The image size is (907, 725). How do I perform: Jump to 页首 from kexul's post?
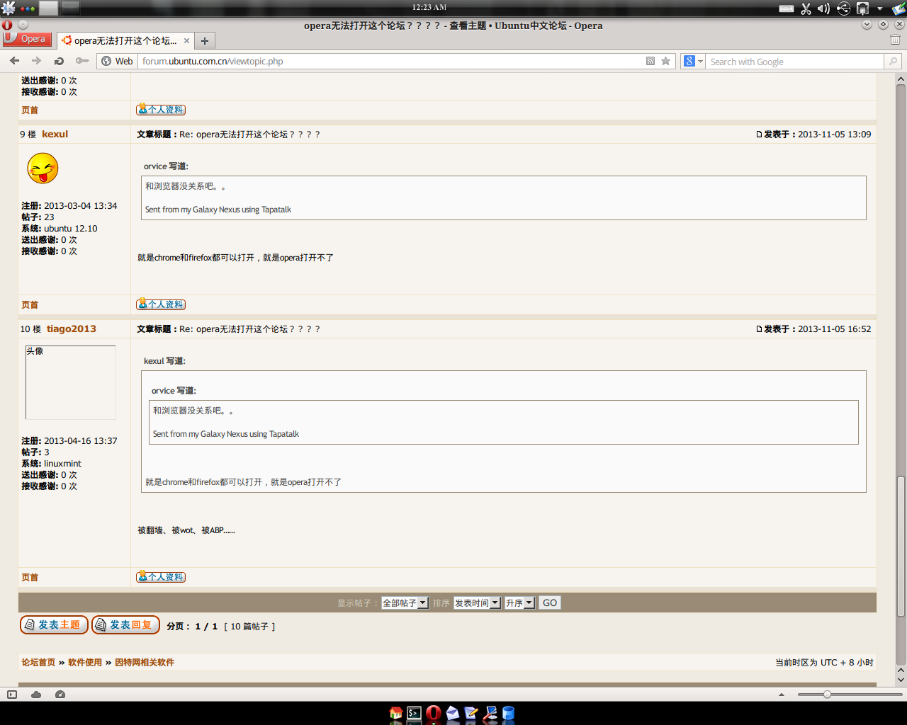(x=30, y=304)
